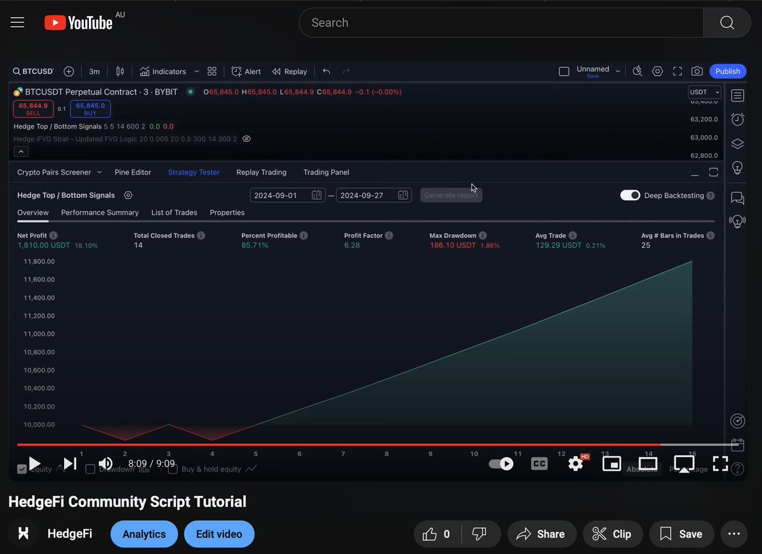Focus the YouTube Search field

tap(501, 23)
